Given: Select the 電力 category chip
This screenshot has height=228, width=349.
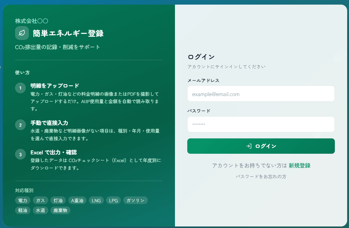Looking at the screenshot, I should 22,200.
